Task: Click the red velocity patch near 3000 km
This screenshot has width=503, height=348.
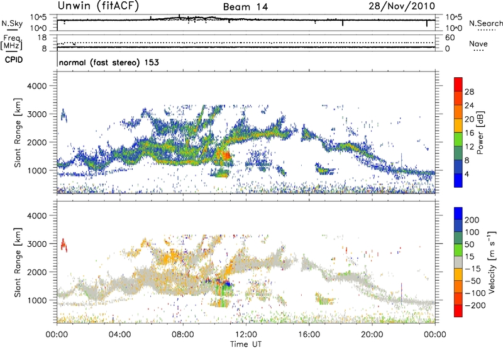Action: [64, 245]
